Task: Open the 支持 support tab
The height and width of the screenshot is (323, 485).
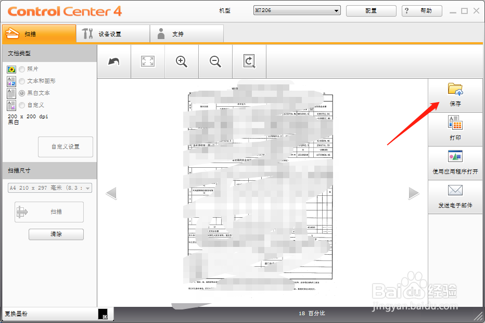Action: click(187, 33)
